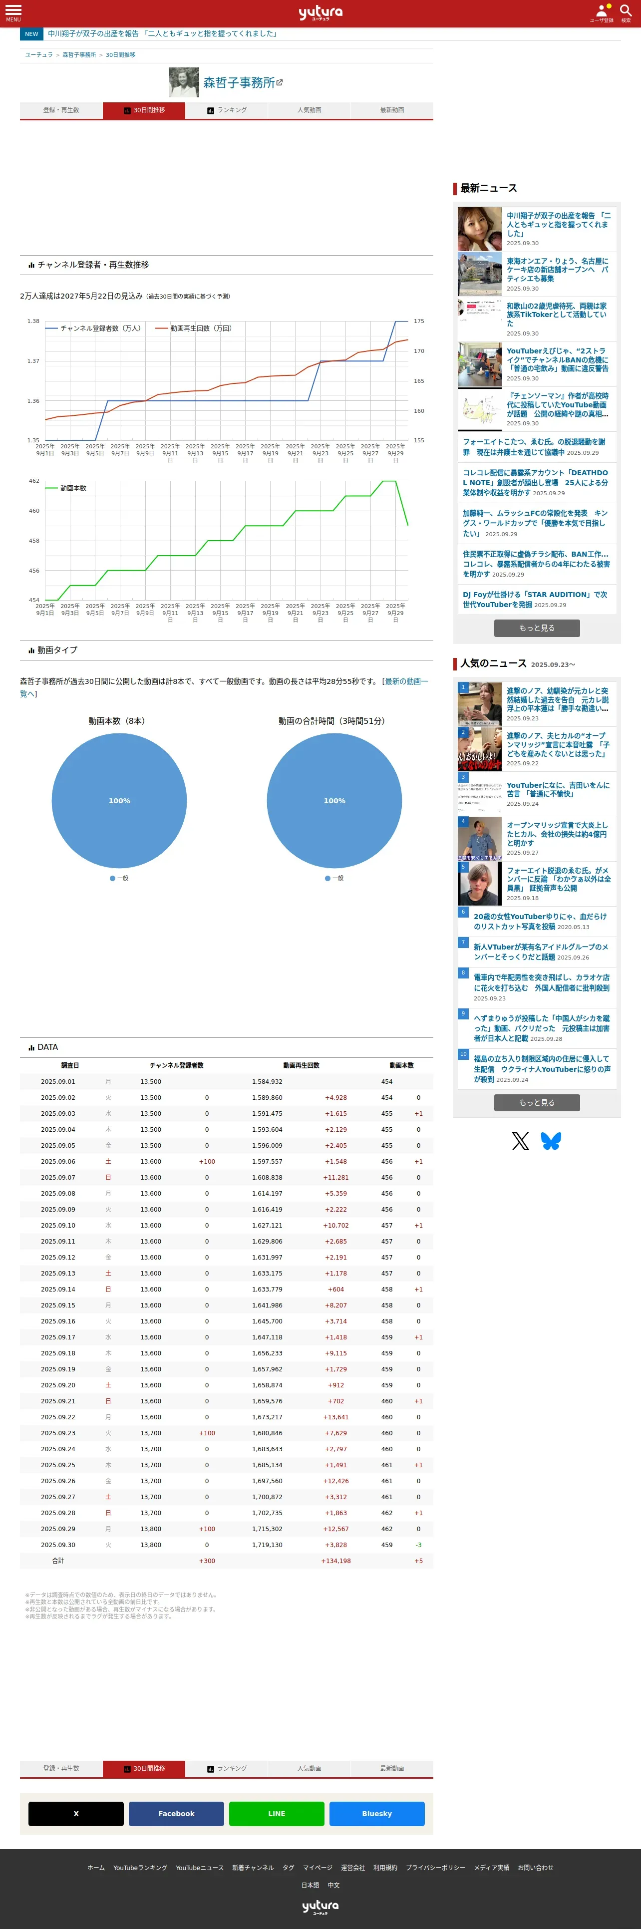The width and height of the screenshot is (641, 1929).
Task: Open フォーエイトこたつ謝罪 news link
Action: pyautogui.click(x=535, y=447)
